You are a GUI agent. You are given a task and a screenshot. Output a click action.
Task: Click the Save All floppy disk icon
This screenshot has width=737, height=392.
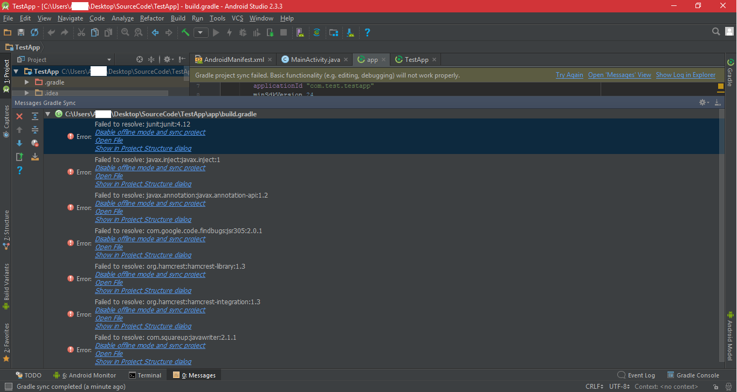tap(21, 33)
